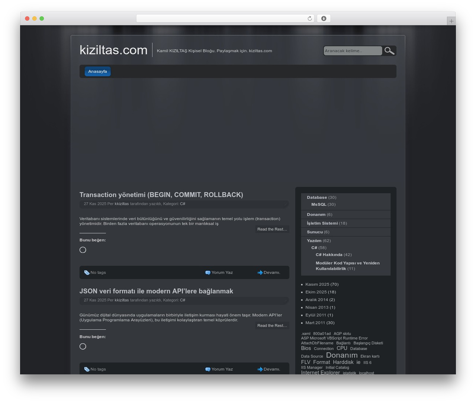The width and height of the screenshot is (476, 403).
Task: Open Transaction yönetimi (BEGIN, COMMIT, ROLLBACK) post title
Action: click(x=161, y=195)
